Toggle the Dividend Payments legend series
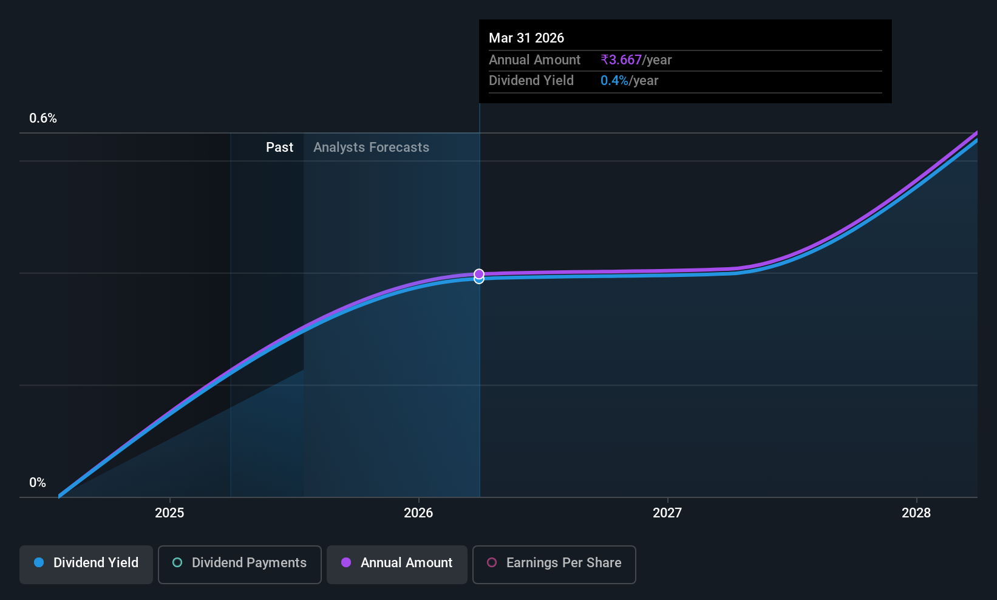The height and width of the screenshot is (600, 997). 240,565
